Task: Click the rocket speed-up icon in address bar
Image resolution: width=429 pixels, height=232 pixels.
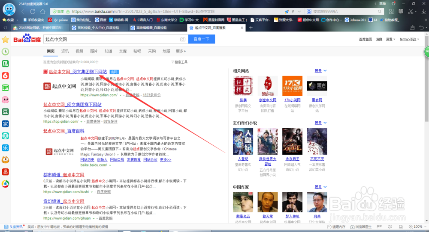Action: (287, 12)
